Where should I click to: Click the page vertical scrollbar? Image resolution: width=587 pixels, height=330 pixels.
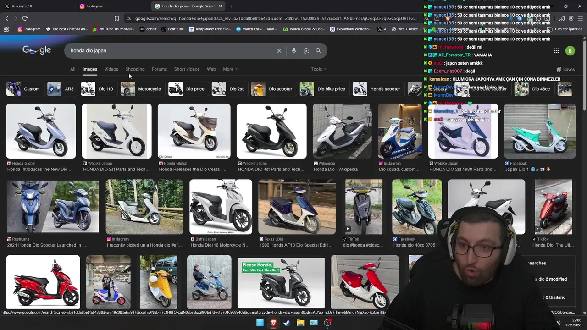pyautogui.click(x=584, y=76)
